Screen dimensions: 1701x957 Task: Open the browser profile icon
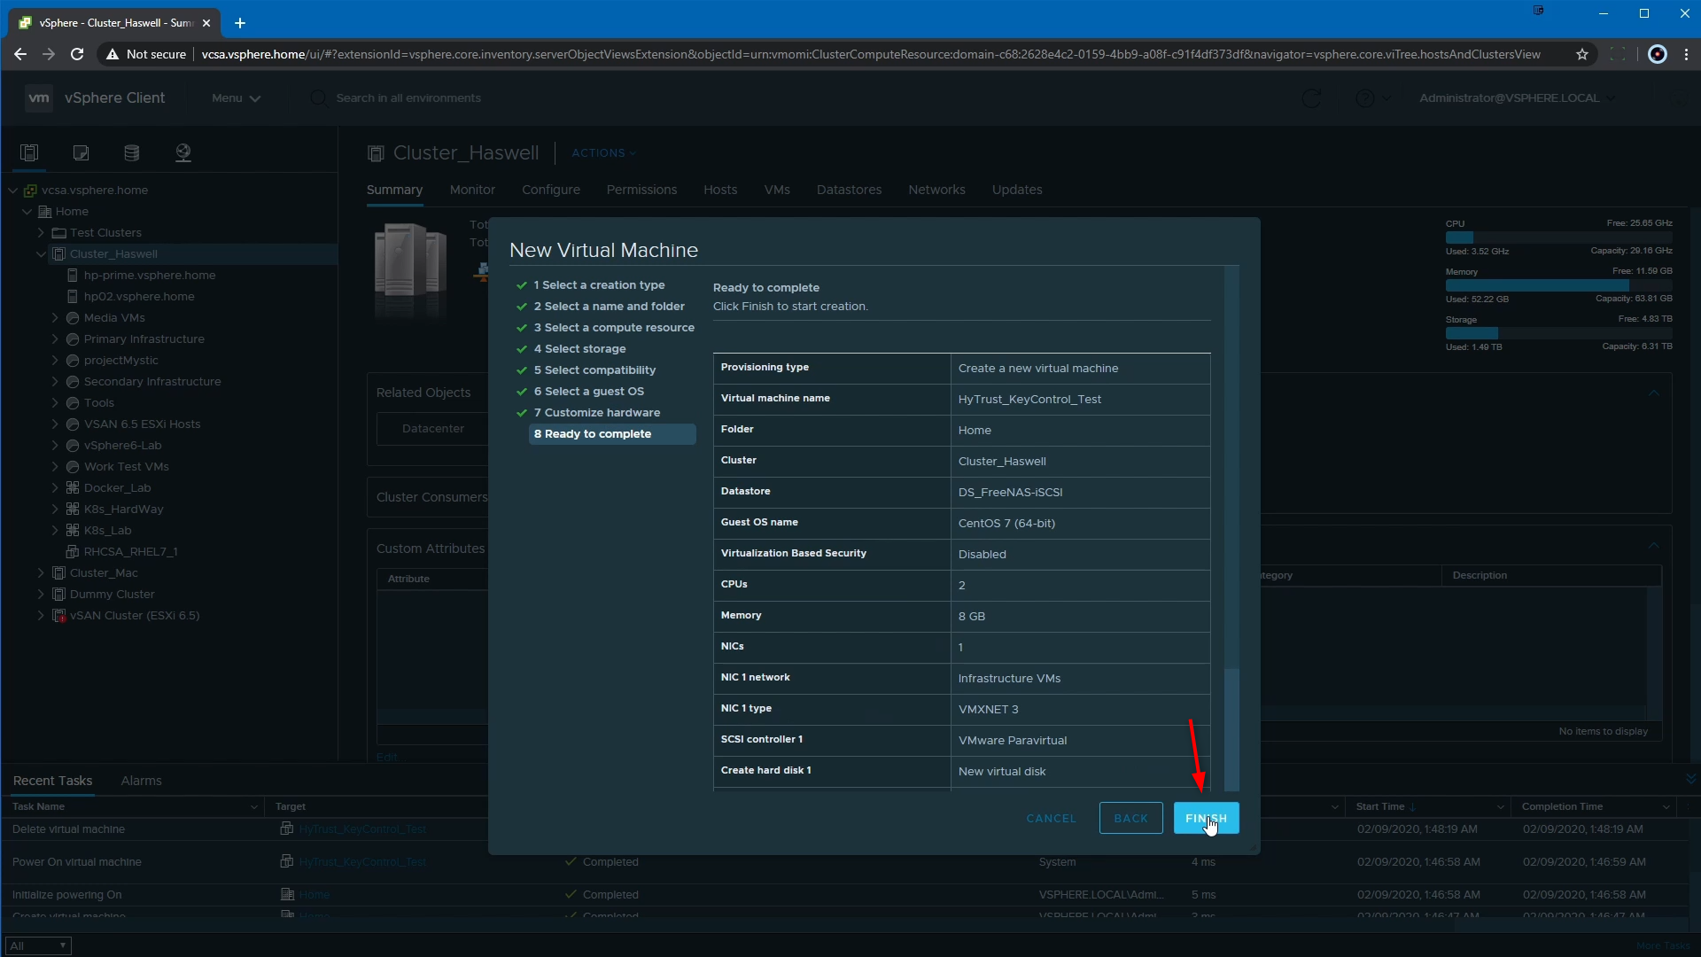tap(1658, 54)
